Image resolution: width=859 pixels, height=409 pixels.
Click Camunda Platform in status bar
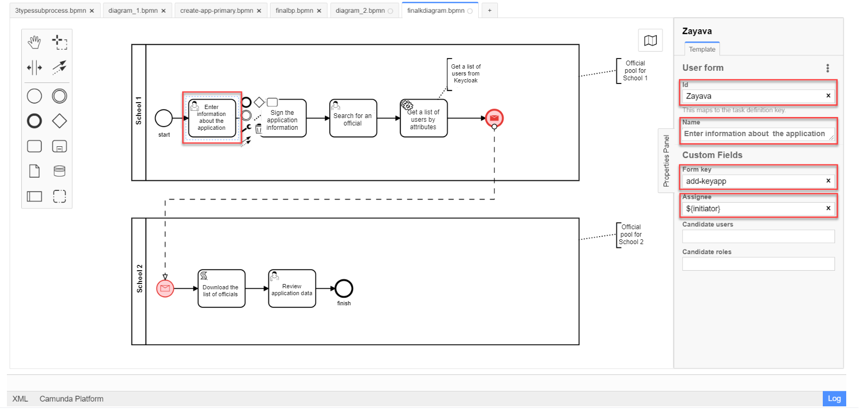pos(71,399)
